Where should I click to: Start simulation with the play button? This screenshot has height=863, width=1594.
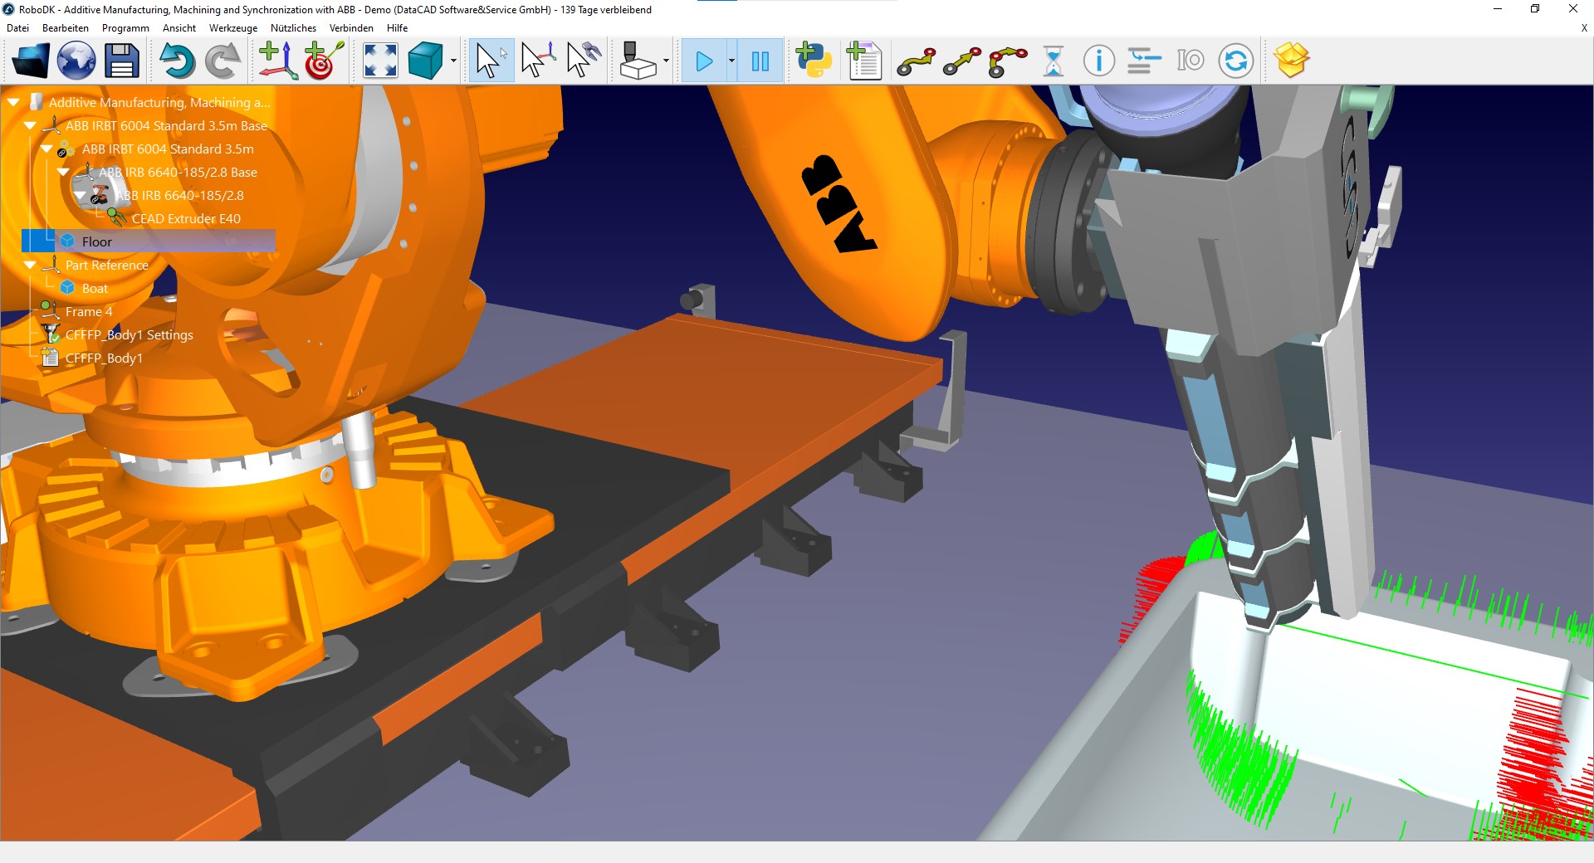[704, 61]
